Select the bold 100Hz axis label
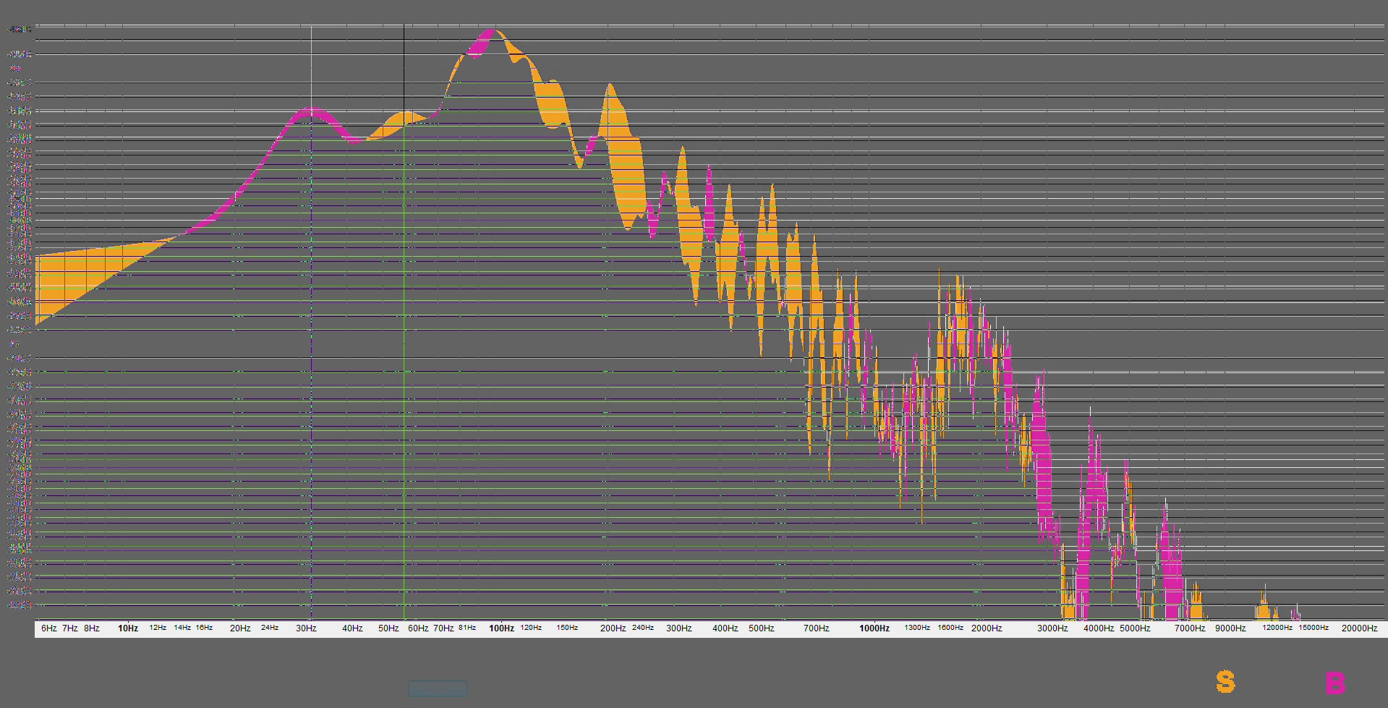The height and width of the screenshot is (708, 1388). (501, 628)
